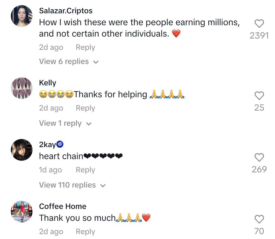Viewport: 275px width, 239px height.
Task: Click the 2391 like count
Action: (x=259, y=36)
